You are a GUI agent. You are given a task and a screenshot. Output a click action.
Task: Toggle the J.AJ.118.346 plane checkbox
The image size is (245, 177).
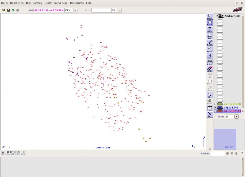click(x=215, y=107)
